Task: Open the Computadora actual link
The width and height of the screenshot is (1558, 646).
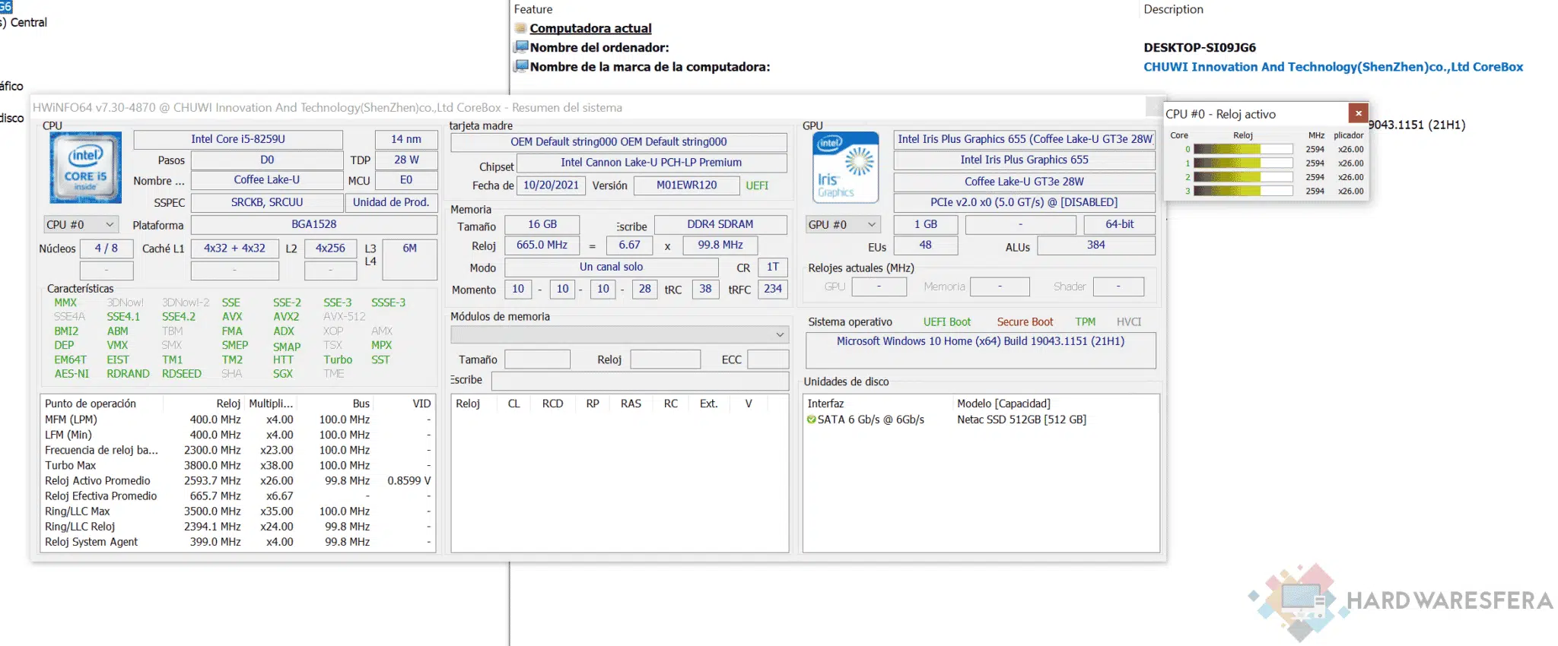Action: point(590,28)
